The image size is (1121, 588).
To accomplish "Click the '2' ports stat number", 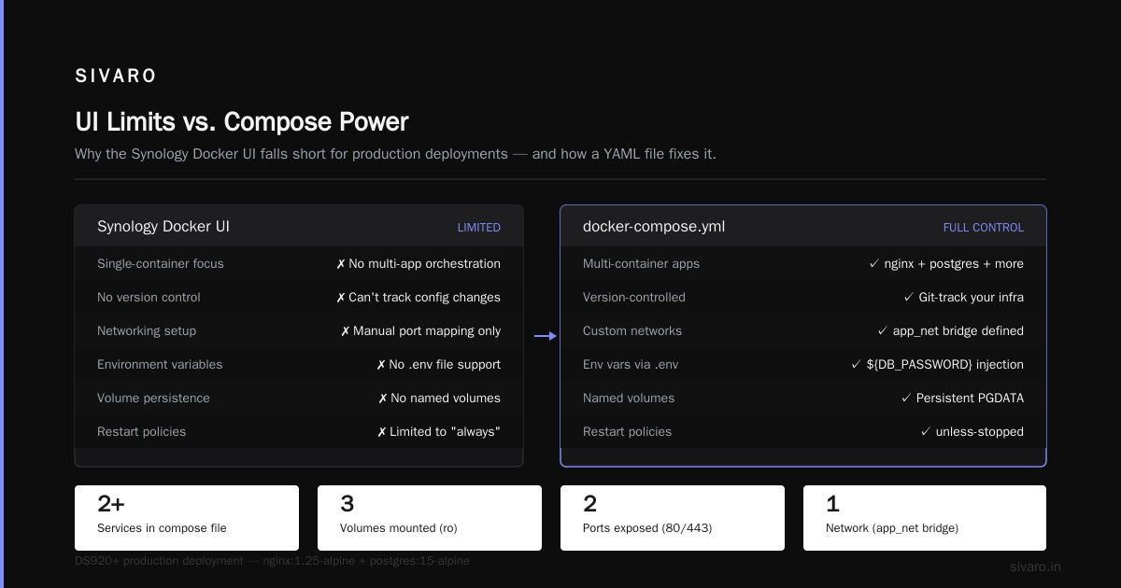I will pyautogui.click(x=590, y=505).
